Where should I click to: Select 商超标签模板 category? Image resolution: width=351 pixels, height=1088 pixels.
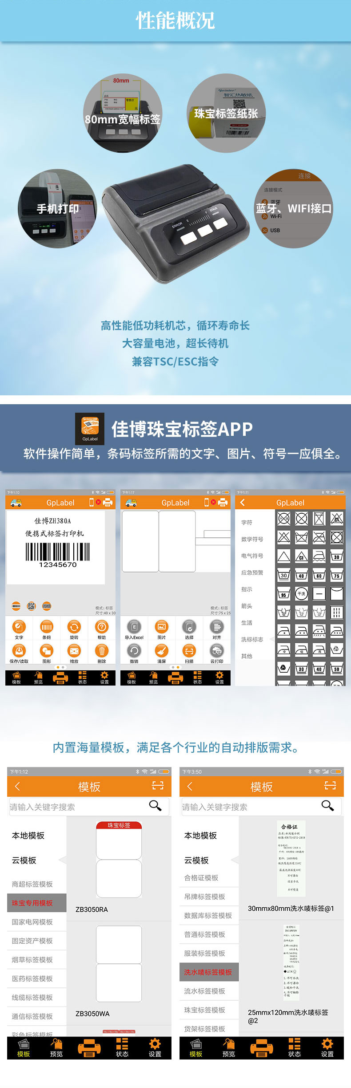(36, 884)
